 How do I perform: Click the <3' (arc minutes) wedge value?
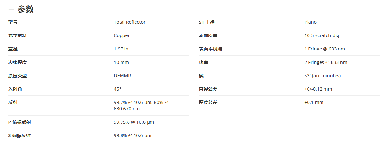322,76
